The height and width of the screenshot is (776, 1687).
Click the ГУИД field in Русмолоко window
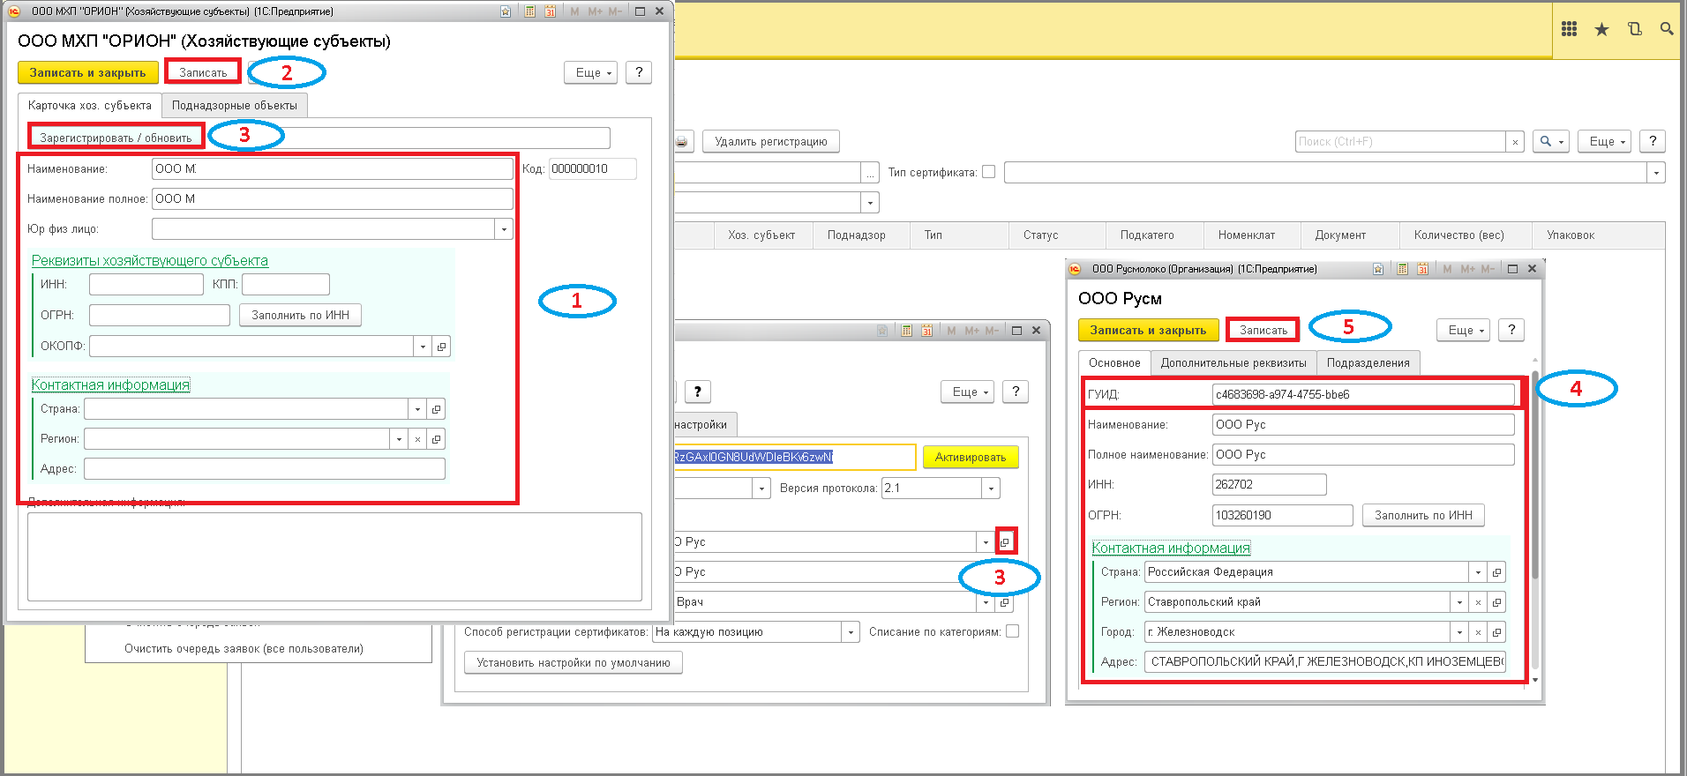1363,395
